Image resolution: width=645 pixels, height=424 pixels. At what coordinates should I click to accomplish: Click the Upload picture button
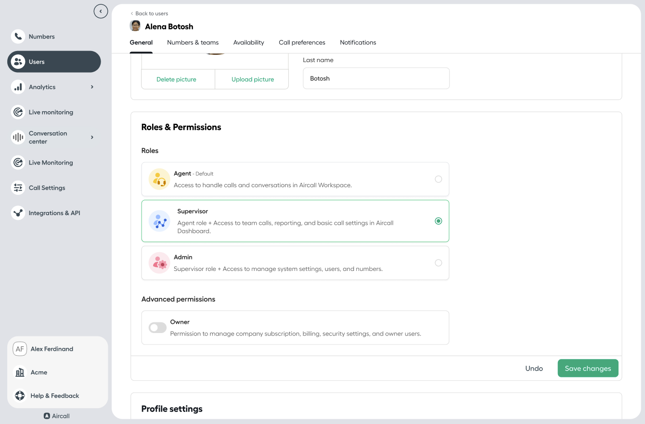coord(252,79)
